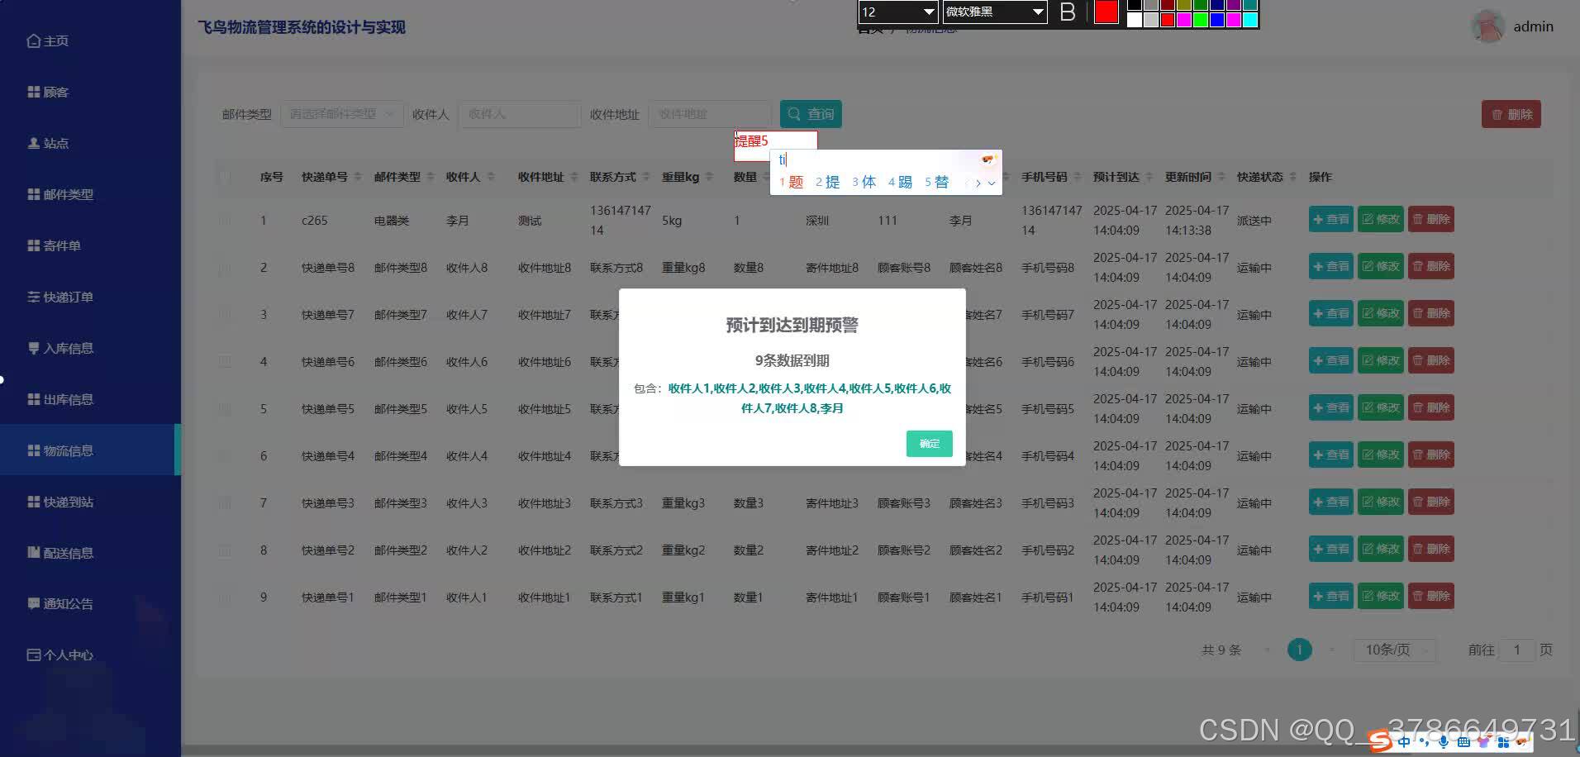The image size is (1580, 757).
Task: Open the 微软雅黑 font dropdown
Action: (995, 12)
